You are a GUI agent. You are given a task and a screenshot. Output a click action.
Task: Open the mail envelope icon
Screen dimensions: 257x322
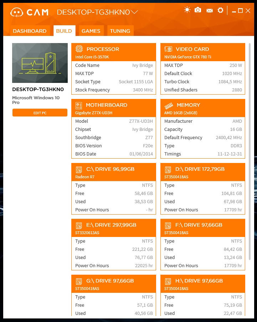[210, 10]
